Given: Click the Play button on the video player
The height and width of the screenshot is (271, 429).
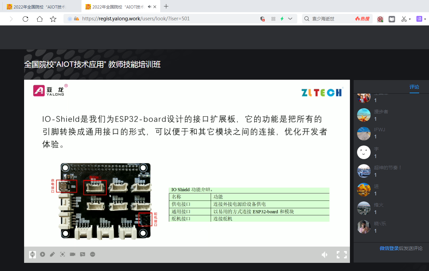Looking at the screenshot, I should pyautogui.click(x=42, y=254).
